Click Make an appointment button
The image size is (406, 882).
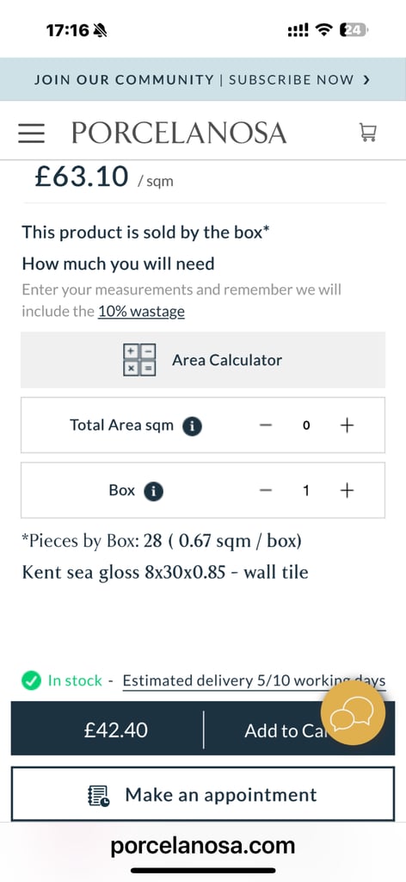(203, 794)
